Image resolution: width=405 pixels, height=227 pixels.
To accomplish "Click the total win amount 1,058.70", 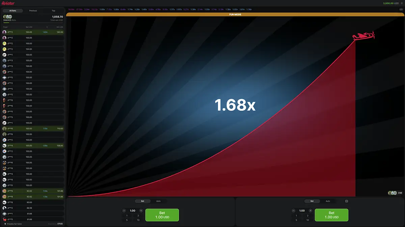I will 57,16.
